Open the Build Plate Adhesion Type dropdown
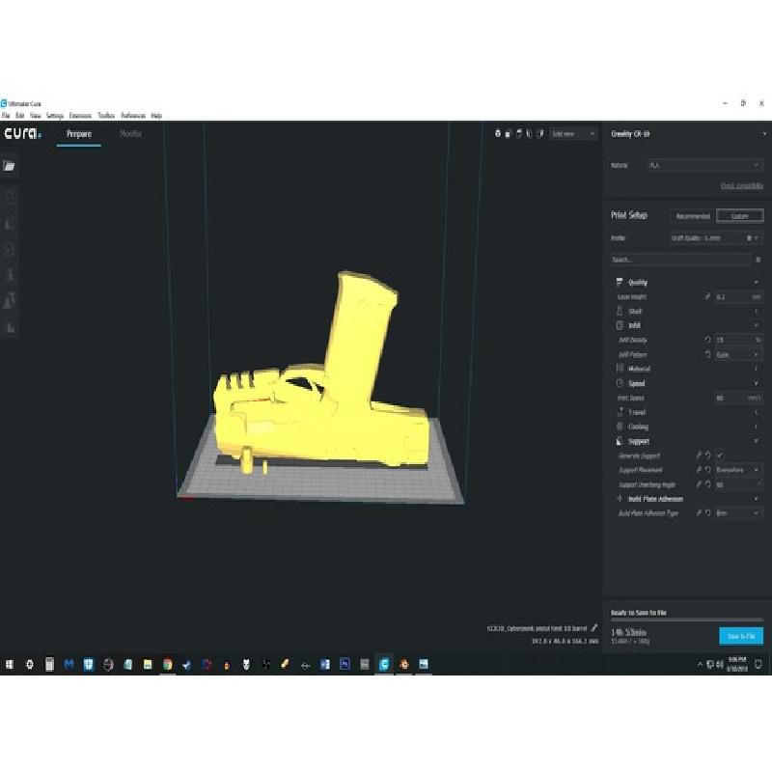 click(x=737, y=513)
